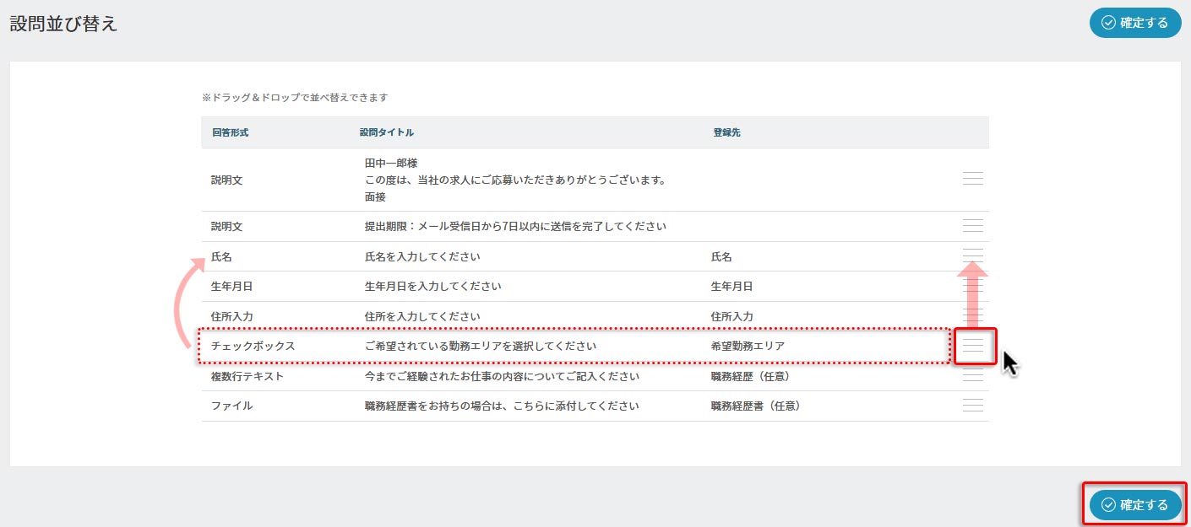The height and width of the screenshot is (527, 1191).
Task: Click the drag handle for the 複数行テキスト row
Action: (973, 376)
